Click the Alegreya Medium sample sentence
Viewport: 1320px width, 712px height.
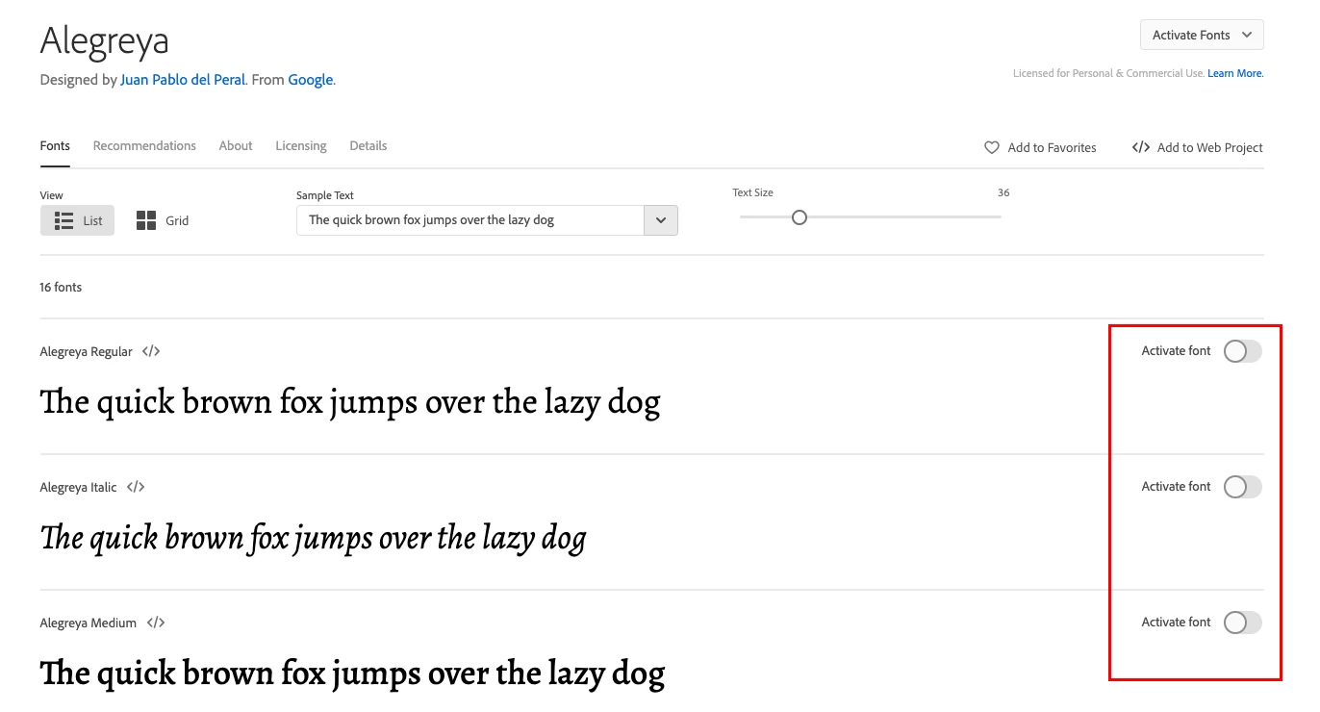[352, 674]
